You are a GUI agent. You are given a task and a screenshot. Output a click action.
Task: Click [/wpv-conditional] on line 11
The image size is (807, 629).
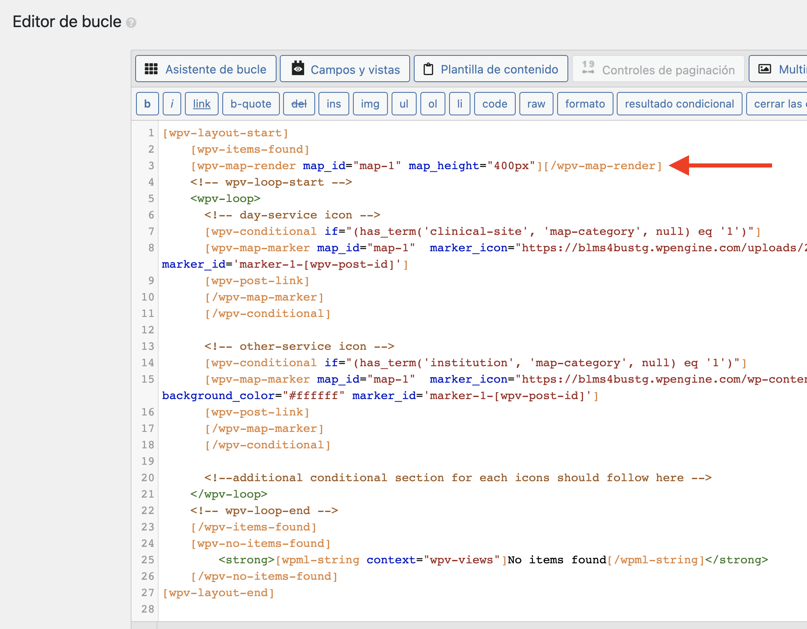[x=267, y=314]
